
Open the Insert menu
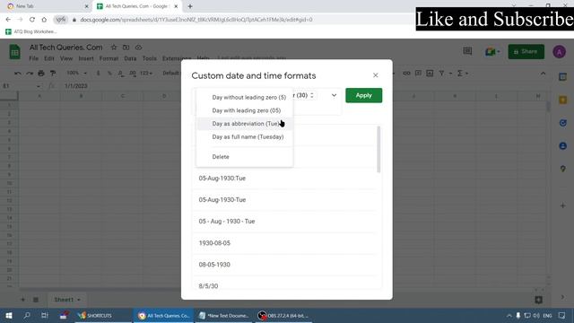(x=86, y=58)
